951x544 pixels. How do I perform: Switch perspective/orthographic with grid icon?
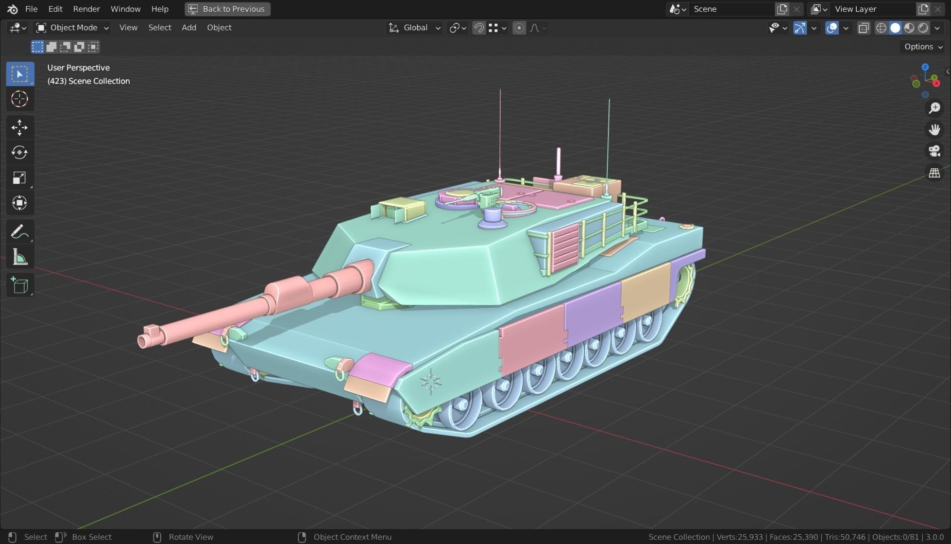935,173
